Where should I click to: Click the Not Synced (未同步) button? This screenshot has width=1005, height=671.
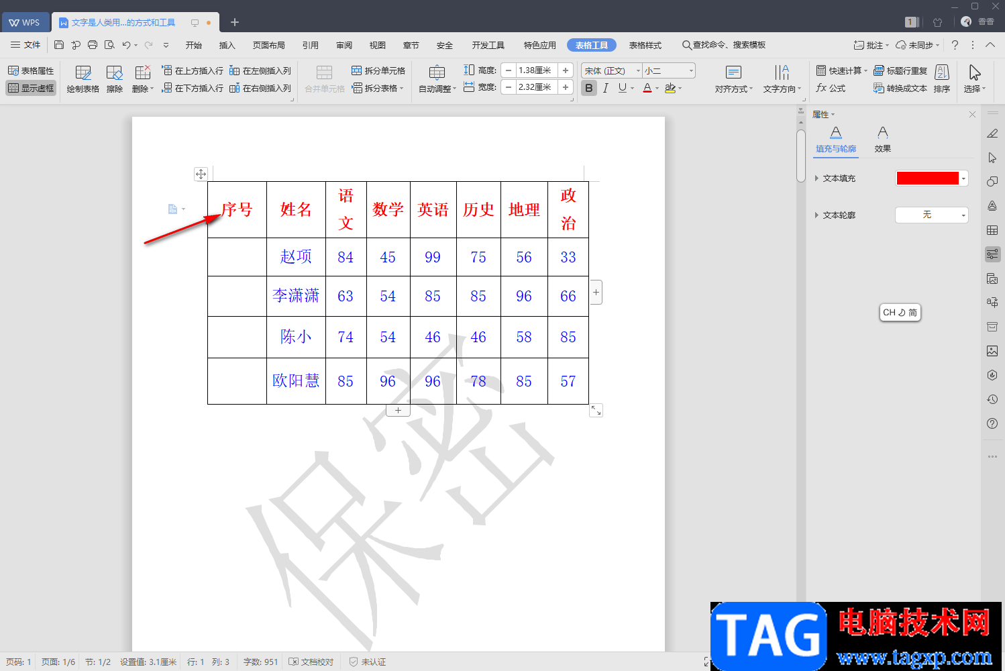(x=917, y=45)
